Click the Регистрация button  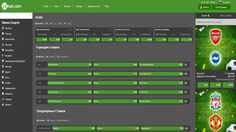[221, 7]
